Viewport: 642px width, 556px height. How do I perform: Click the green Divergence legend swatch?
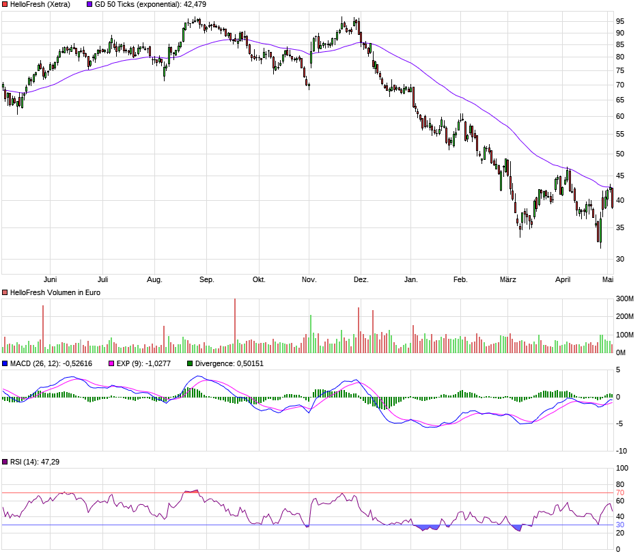tap(190, 363)
